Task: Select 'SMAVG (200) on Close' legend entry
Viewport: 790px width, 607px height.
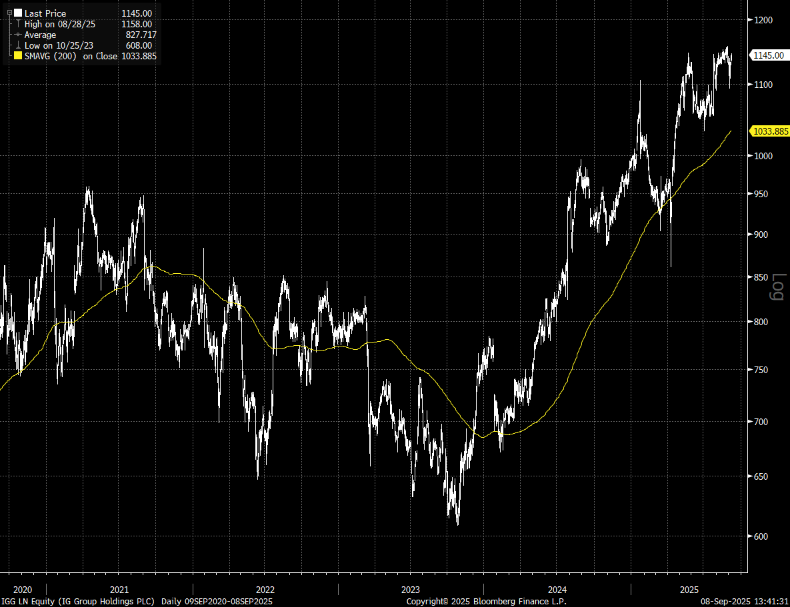Action: tap(71, 57)
